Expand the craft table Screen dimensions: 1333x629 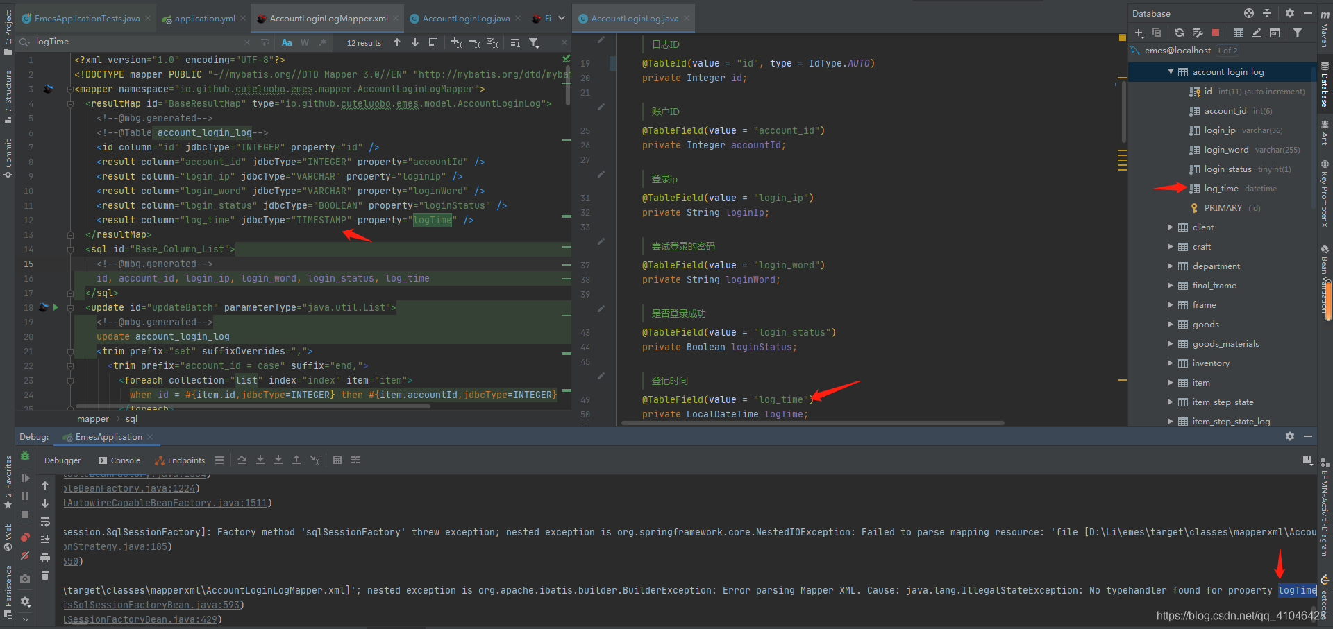pos(1171,247)
